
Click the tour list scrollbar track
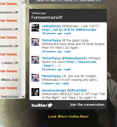pyautogui.click(x=23, y=49)
